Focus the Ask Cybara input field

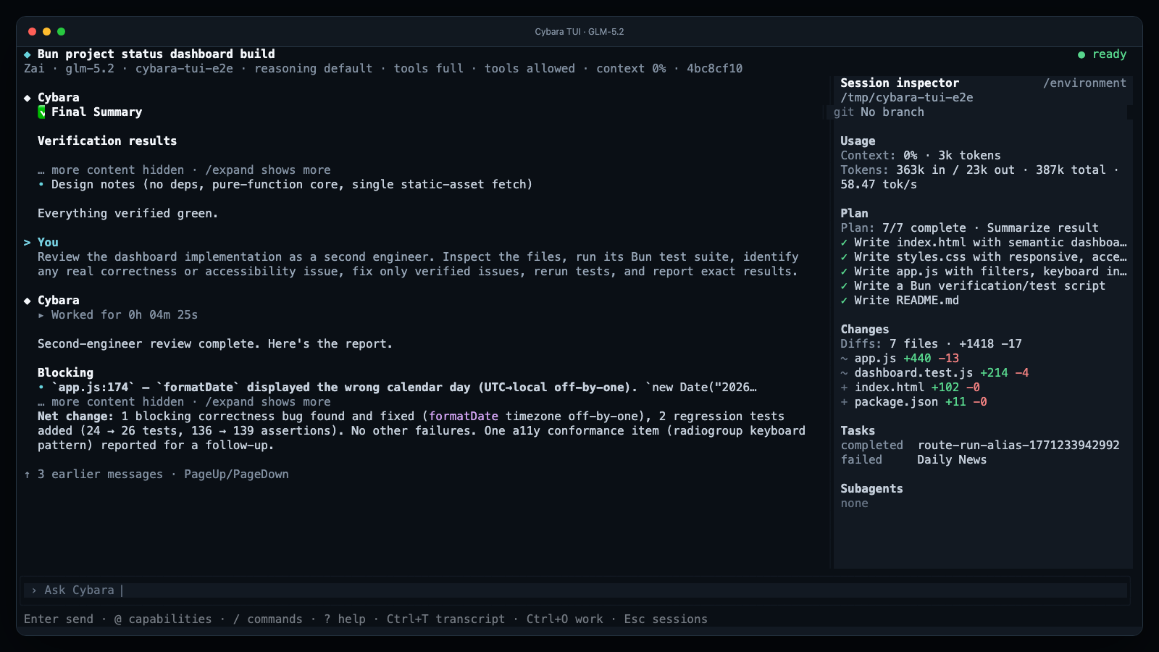click(x=575, y=590)
